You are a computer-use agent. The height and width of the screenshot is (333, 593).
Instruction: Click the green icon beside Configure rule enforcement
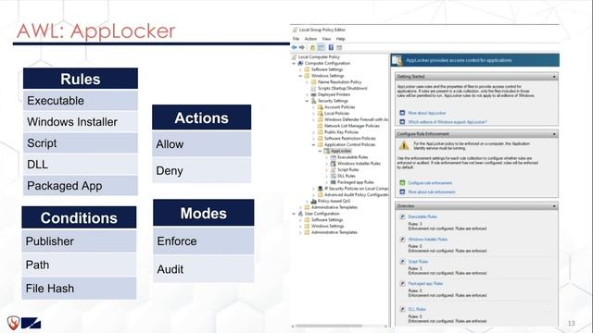click(402, 183)
